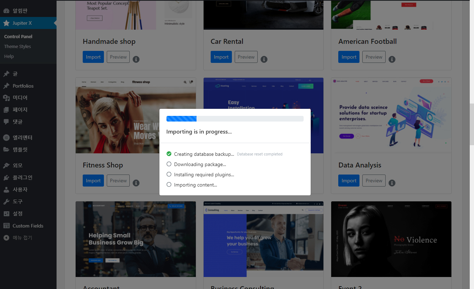Click 'Database reset completed' status text

point(259,154)
